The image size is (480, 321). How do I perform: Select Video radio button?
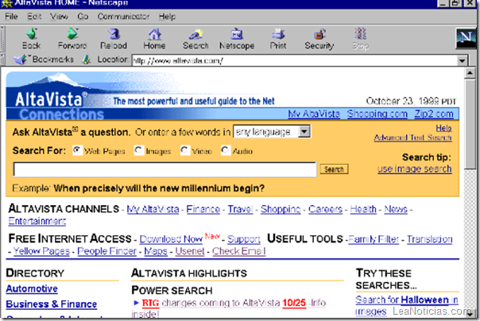coord(184,150)
